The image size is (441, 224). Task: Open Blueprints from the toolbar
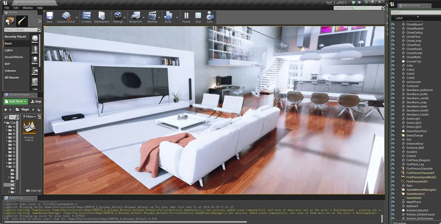click(x=136, y=18)
